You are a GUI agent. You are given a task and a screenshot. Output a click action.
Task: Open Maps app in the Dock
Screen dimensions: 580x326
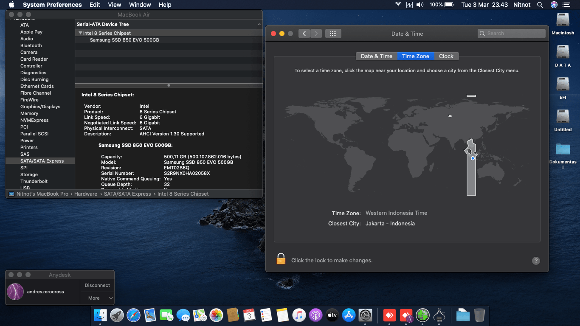200,315
